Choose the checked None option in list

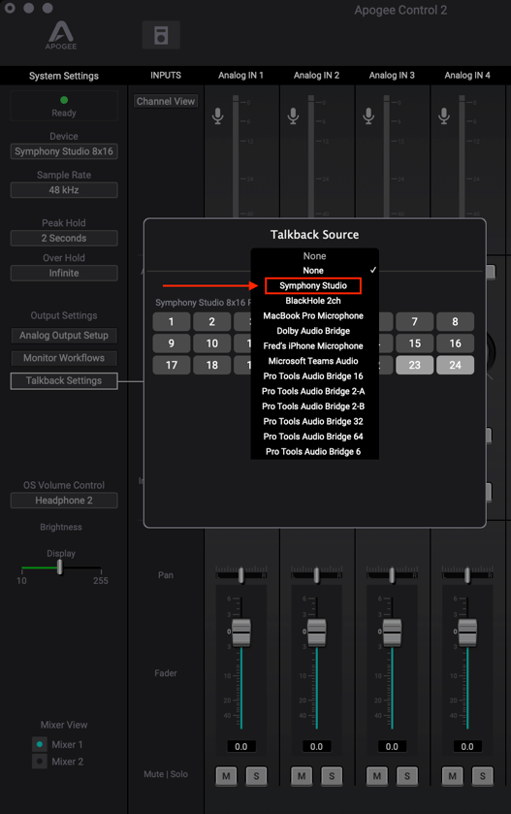[314, 271]
